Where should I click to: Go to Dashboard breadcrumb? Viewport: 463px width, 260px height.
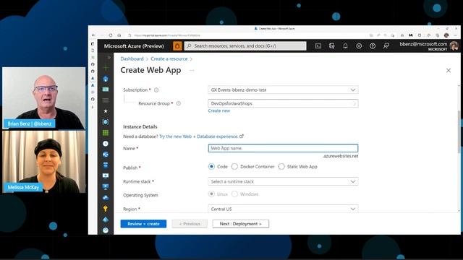click(x=132, y=59)
